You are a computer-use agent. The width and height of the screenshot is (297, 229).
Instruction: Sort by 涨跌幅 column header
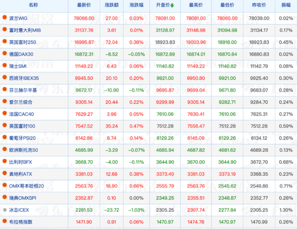137,5
